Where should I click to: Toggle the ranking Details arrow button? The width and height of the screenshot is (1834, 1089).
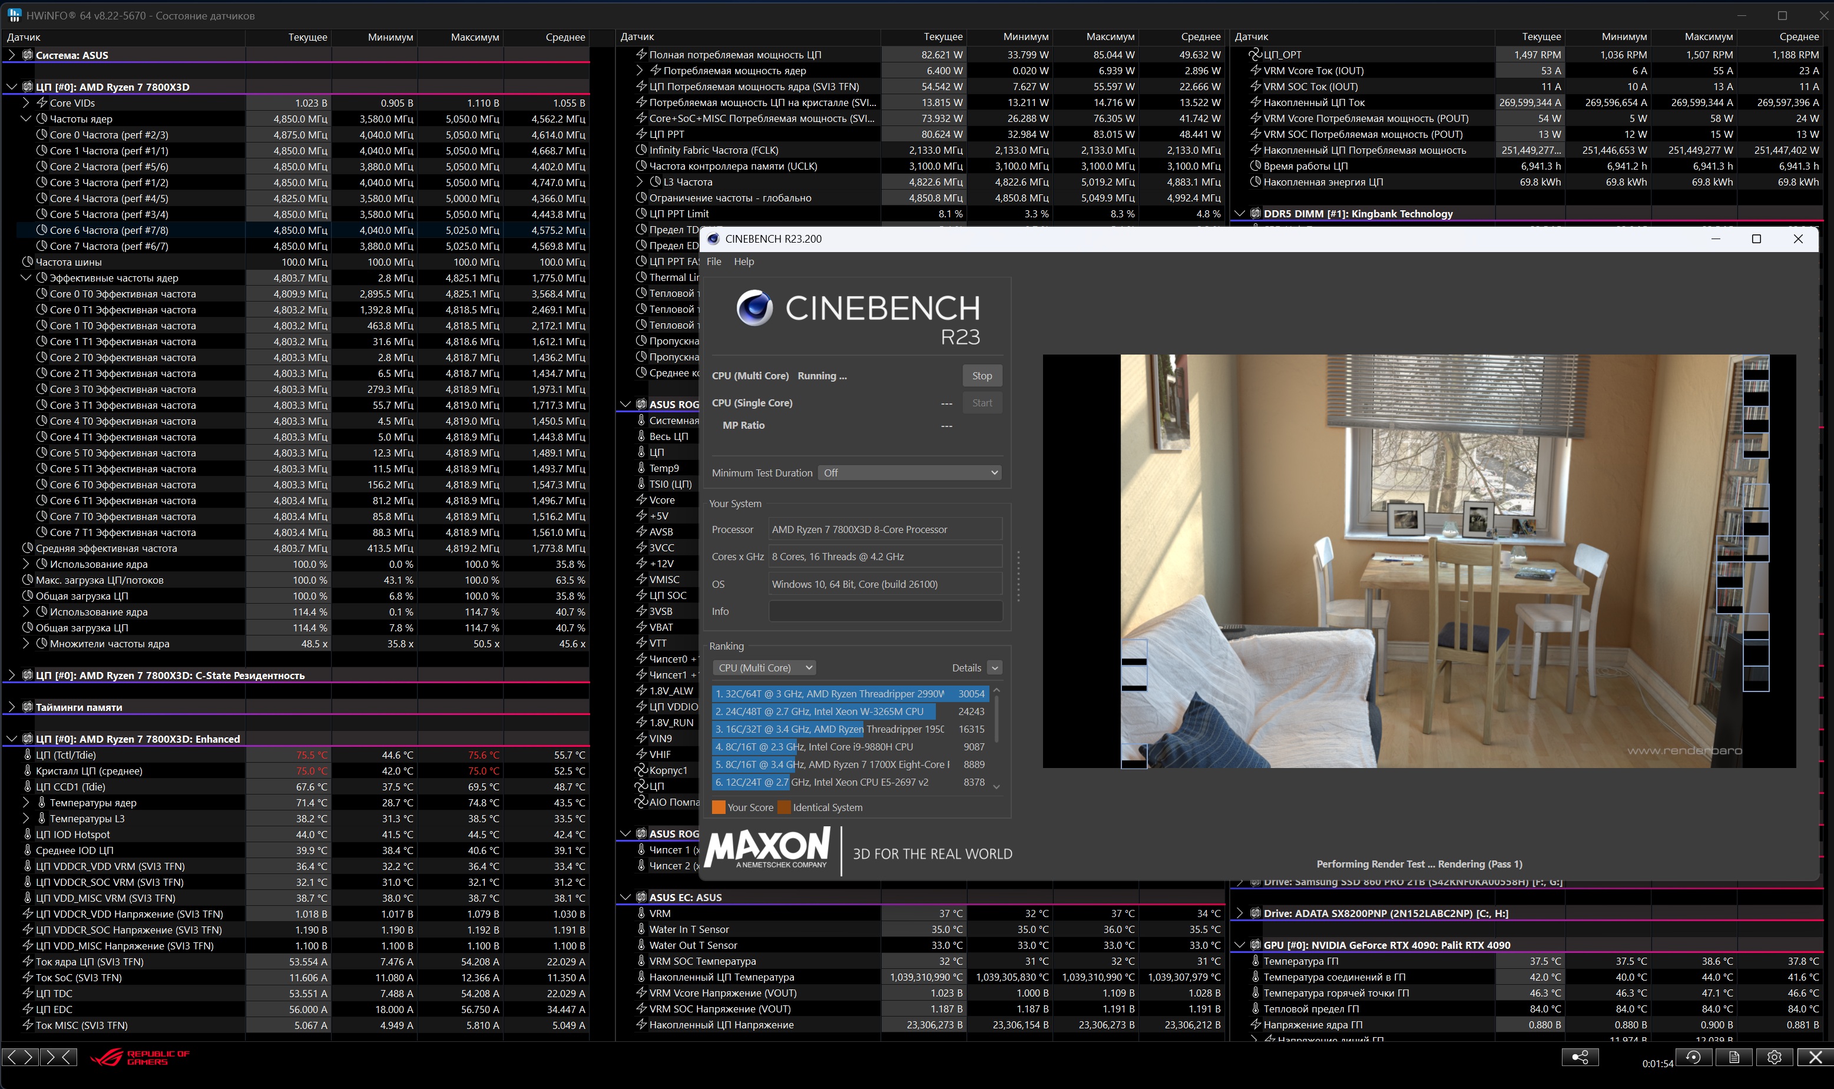coord(994,668)
